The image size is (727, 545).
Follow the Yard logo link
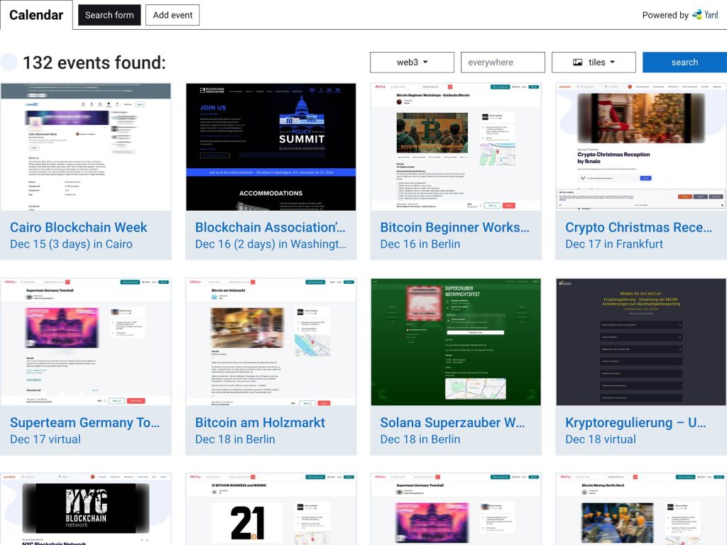[705, 15]
